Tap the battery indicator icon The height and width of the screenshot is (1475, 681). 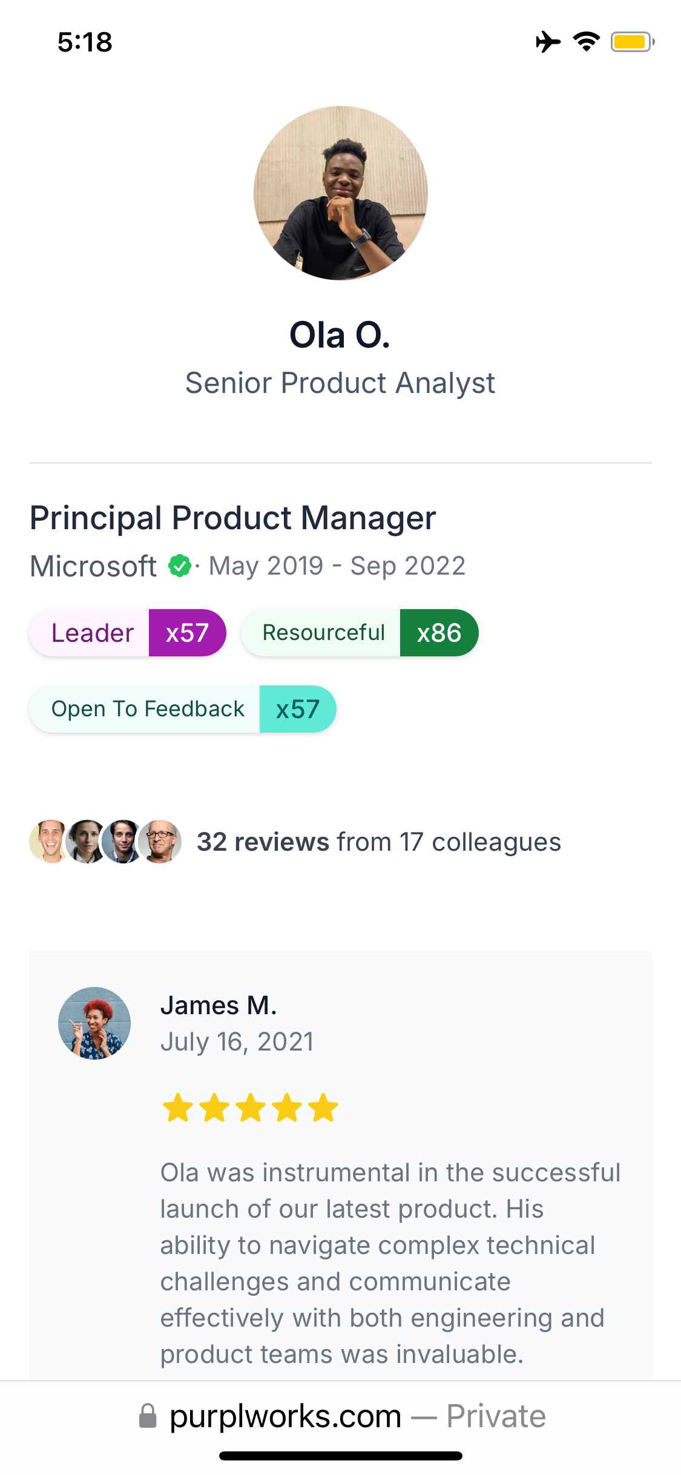tap(632, 42)
